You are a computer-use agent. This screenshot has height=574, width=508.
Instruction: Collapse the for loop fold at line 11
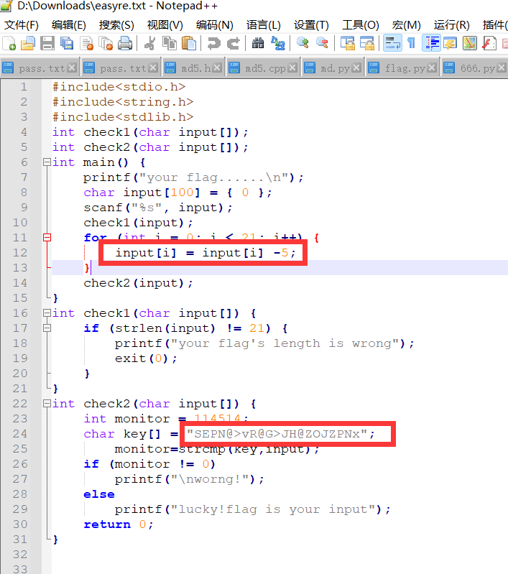(x=47, y=238)
